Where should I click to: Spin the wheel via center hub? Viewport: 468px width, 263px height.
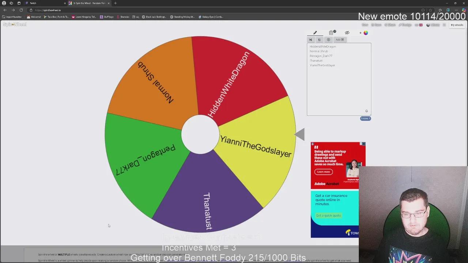(200, 134)
